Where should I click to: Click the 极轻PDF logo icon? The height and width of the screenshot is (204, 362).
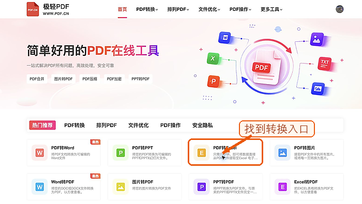coord(33,9)
